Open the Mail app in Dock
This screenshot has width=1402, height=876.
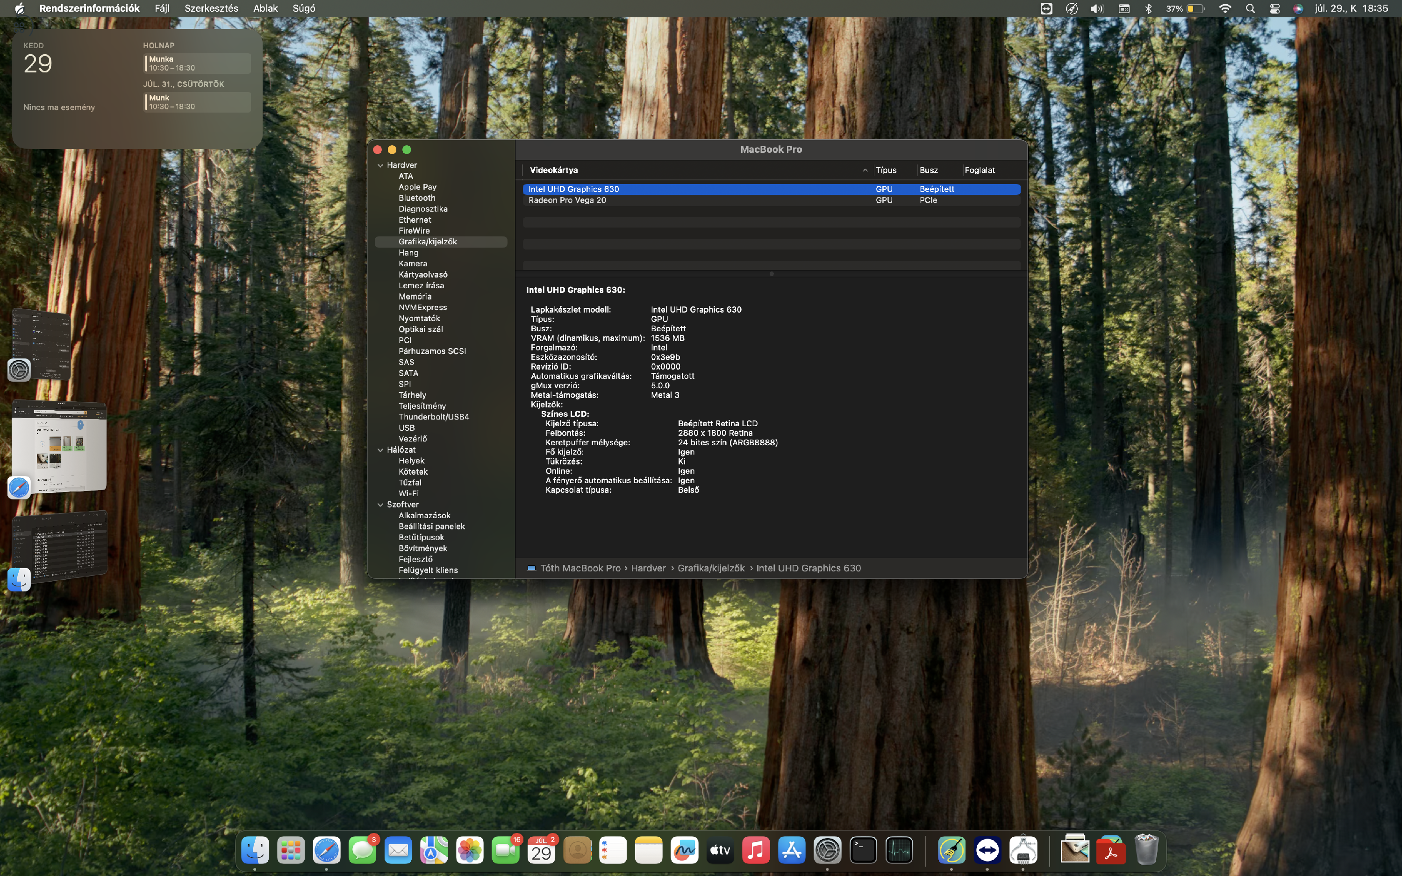point(398,850)
